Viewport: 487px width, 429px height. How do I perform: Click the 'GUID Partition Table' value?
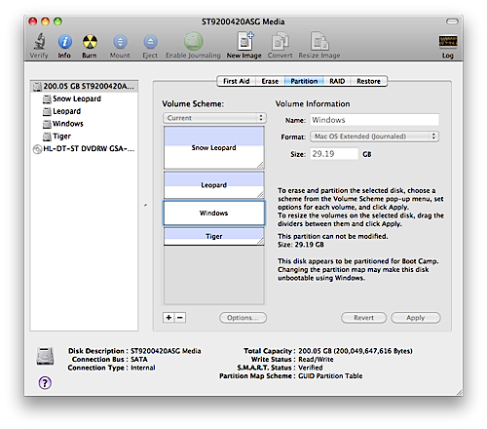pos(330,376)
